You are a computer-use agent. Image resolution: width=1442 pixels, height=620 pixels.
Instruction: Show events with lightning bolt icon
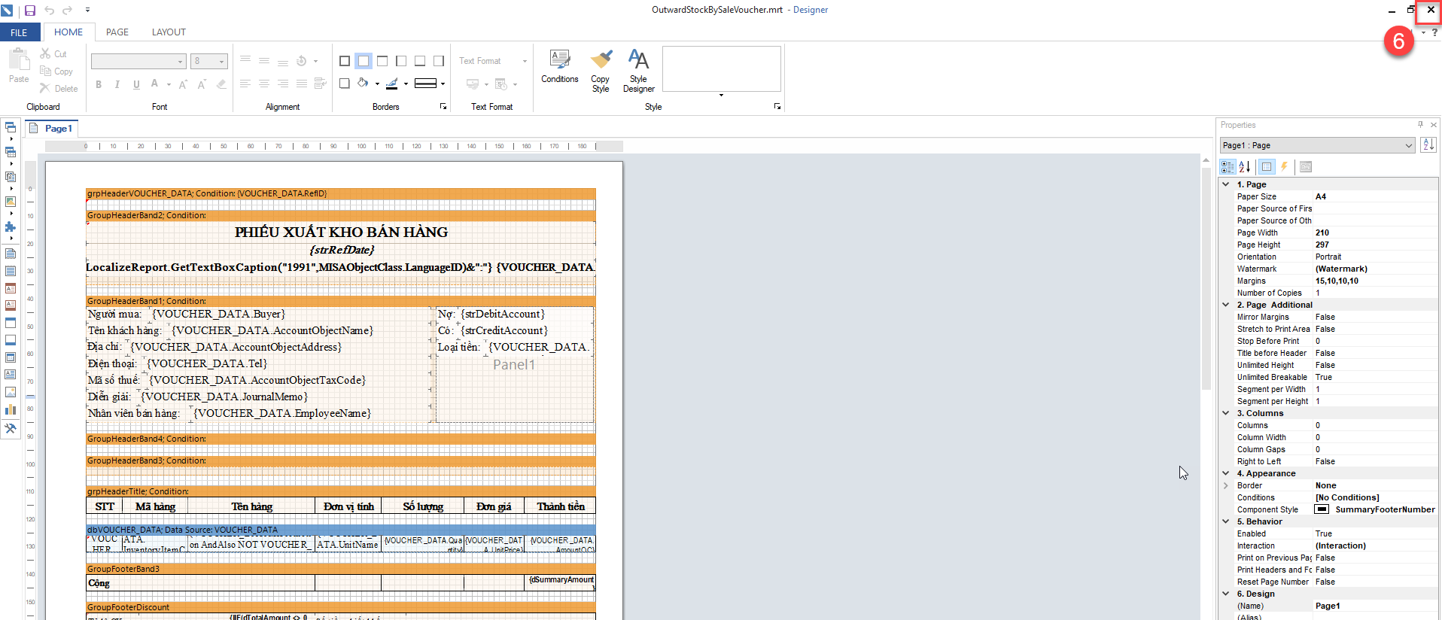point(1285,167)
